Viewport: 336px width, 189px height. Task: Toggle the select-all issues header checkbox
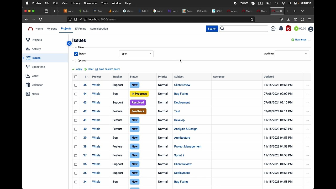tap(76, 77)
